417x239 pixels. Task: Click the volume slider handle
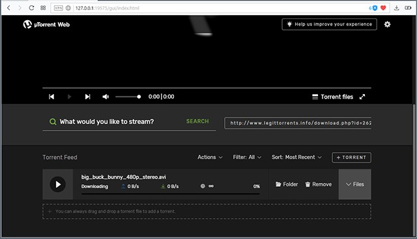(x=139, y=97)
